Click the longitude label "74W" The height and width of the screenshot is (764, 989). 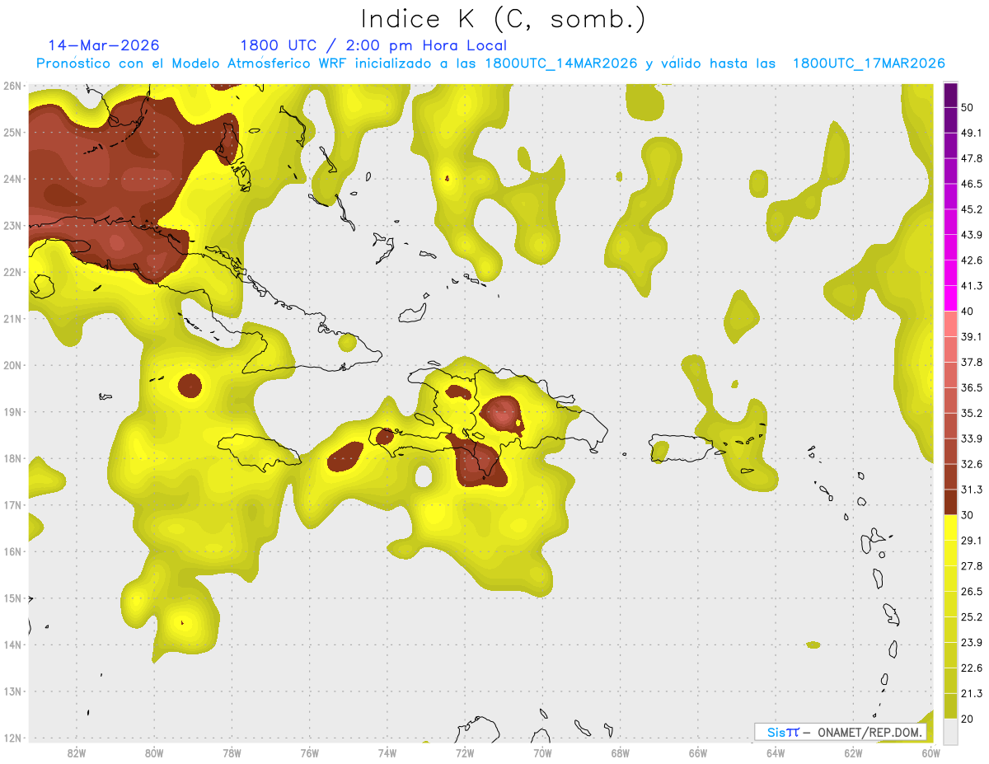pyautogui.click(x=387, y=752)
